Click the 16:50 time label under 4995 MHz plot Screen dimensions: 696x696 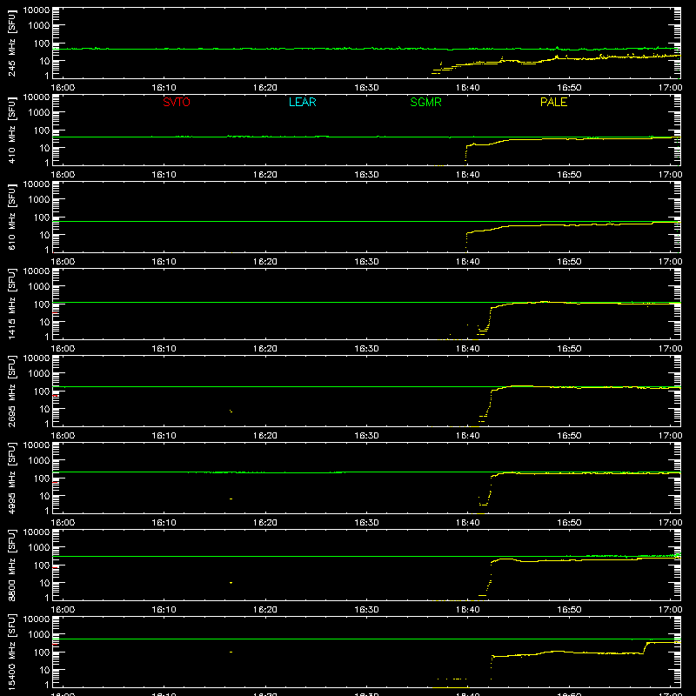(x=569, y=523)
